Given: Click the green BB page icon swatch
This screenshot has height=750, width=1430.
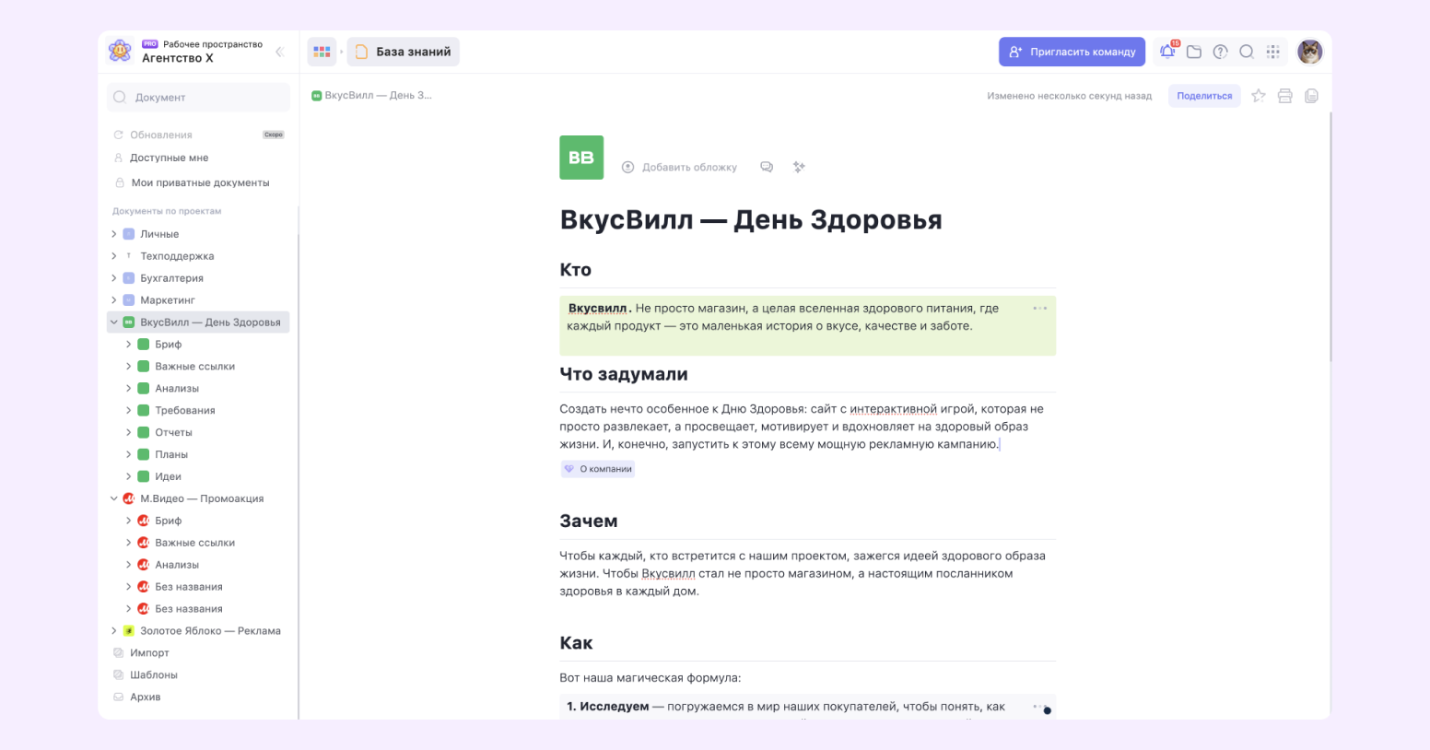Looking at the screenshot, I should pyautogui.click(x=581, y=157).
